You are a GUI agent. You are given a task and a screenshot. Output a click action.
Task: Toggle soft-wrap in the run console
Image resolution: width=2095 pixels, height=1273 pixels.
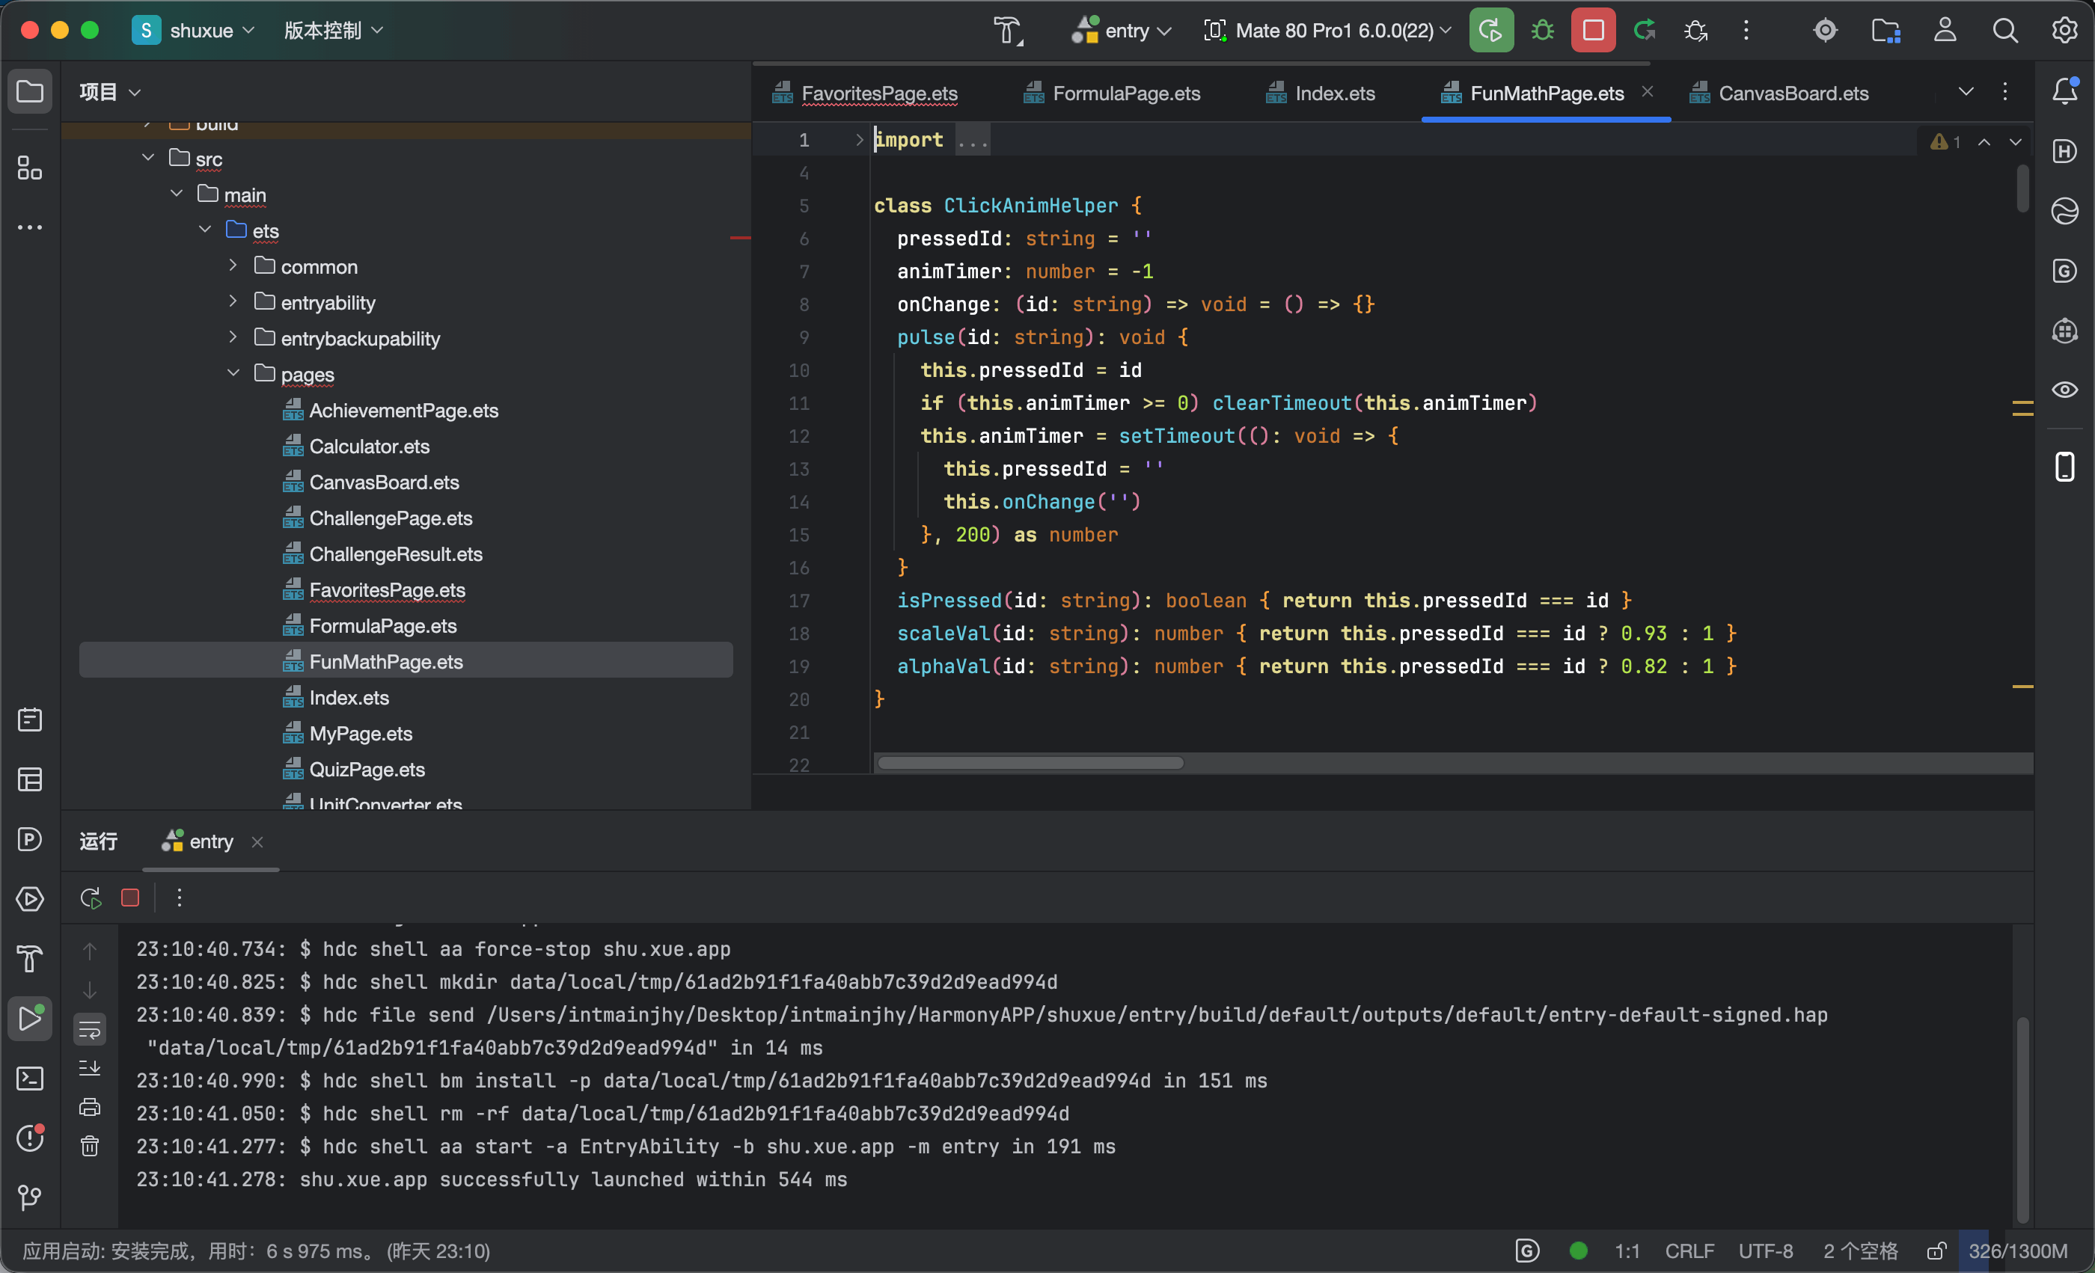coord(89,1030)
